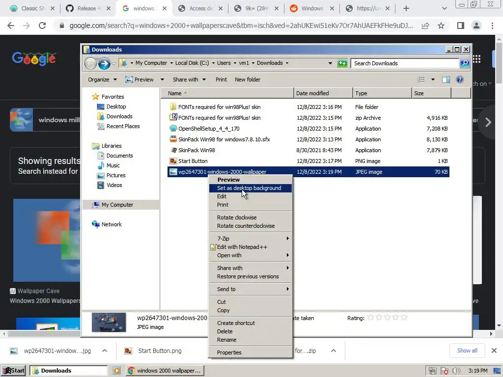Screen dimensions: 503x377
Task: Expand options for wp2647301 jpg download
Action: 105,350
